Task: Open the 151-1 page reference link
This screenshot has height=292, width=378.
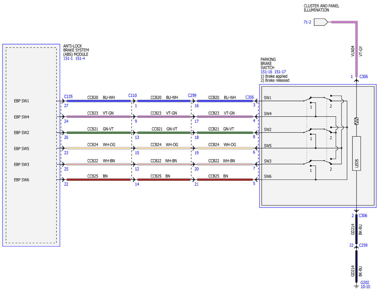Action: pyautogui.click(x=68, y=59)
